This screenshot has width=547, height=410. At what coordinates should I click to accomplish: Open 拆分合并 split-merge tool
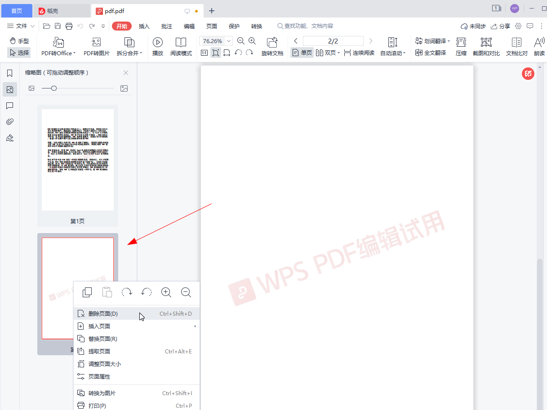(129, 47)
